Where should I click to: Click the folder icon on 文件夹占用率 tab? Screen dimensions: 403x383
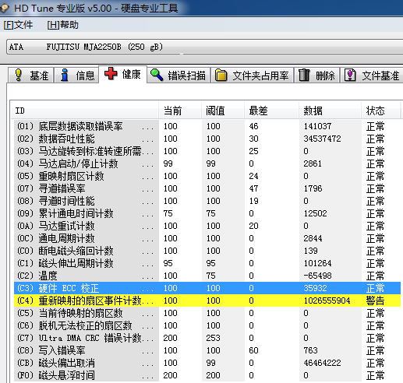click(x=221, y=76)
